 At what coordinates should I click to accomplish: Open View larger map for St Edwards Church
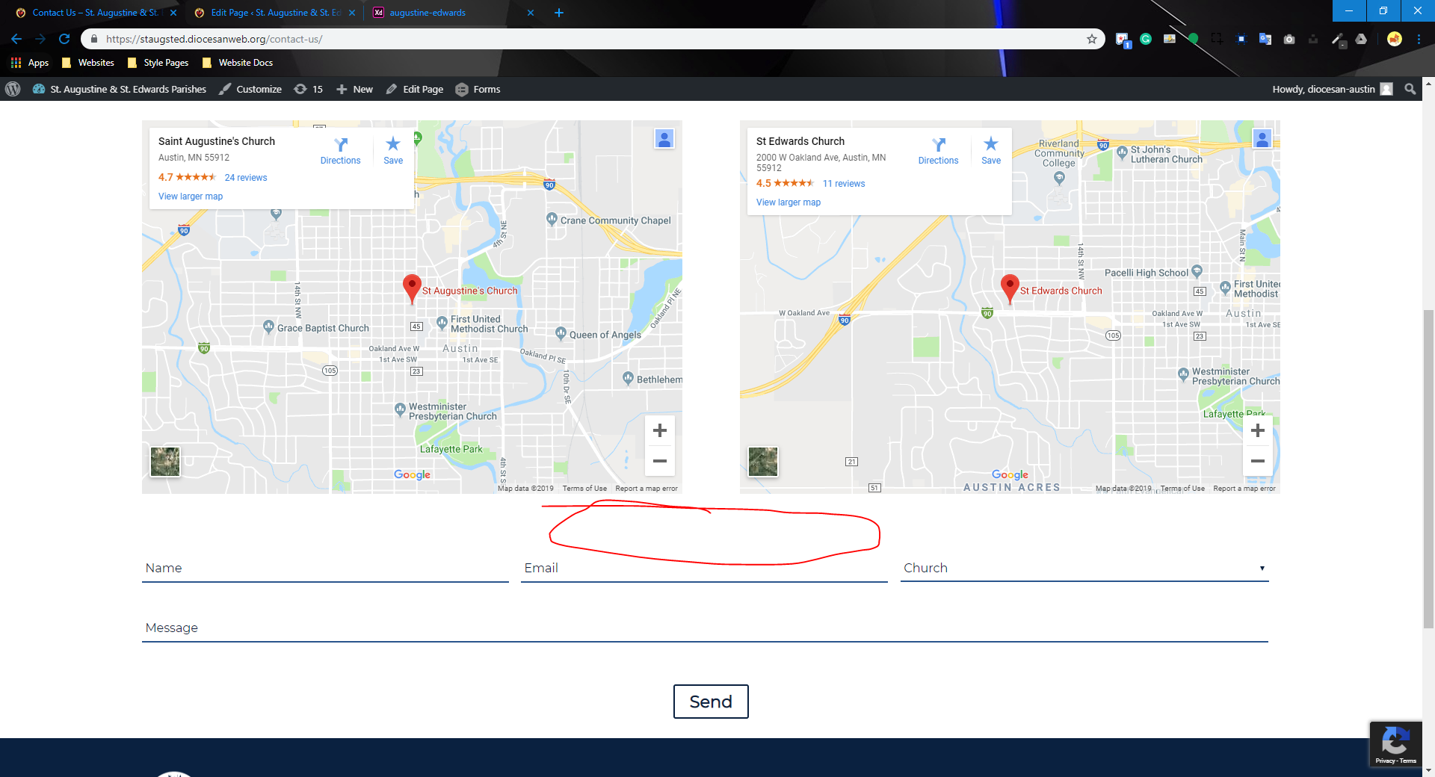coord(788,202)
